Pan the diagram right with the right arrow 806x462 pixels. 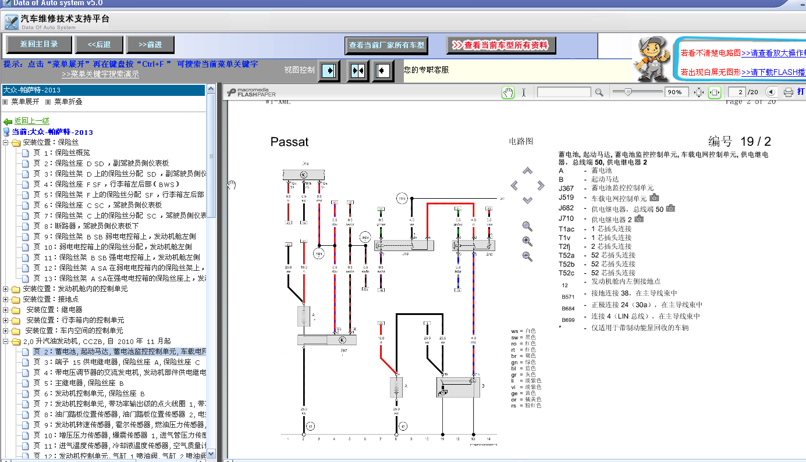pyautogui.click(x=541, y=185)
